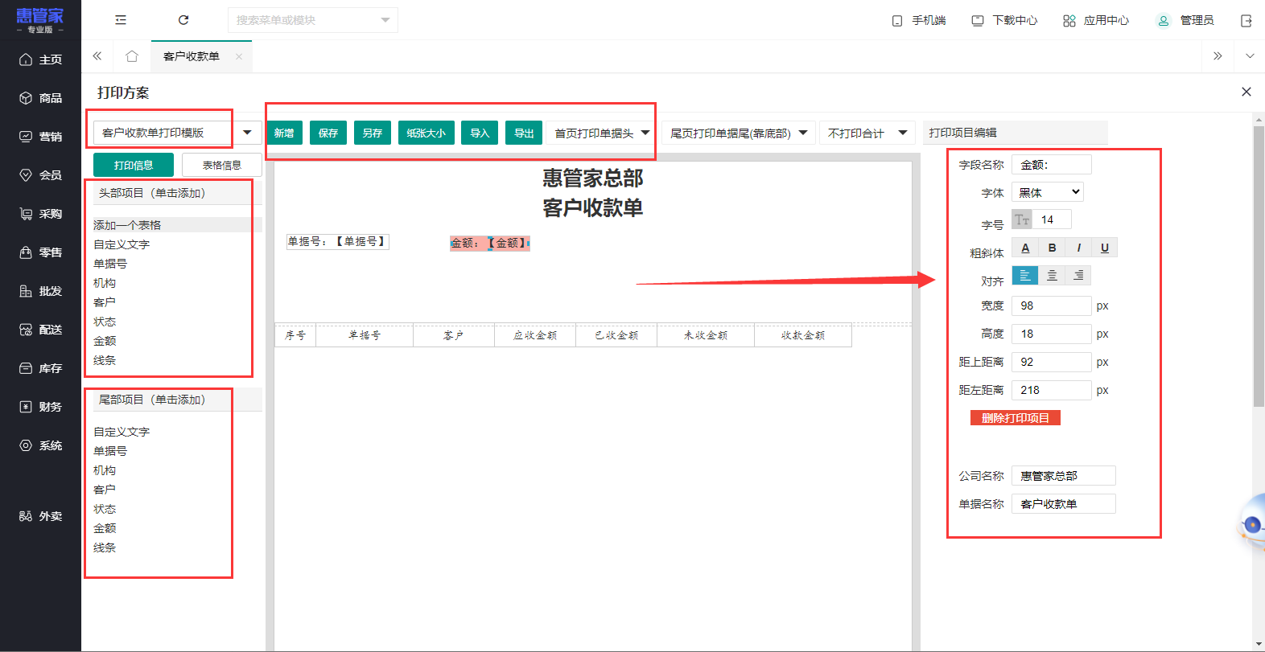Open 会员 sidebar module
1265x652 pixels.
pyautogui.click(x=40, y=175)
